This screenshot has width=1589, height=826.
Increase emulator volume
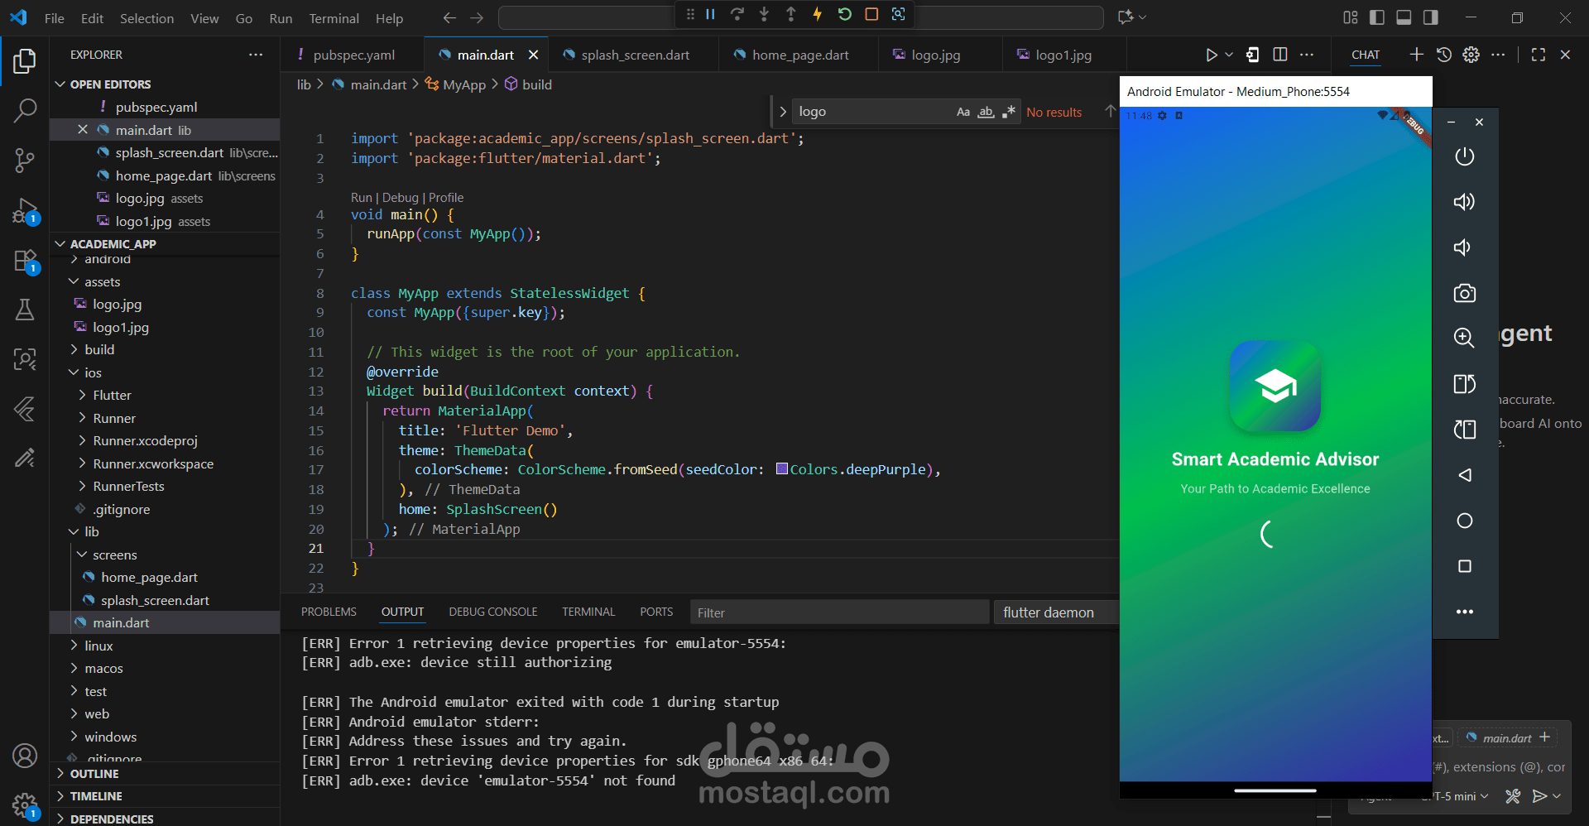[1464, 202]
